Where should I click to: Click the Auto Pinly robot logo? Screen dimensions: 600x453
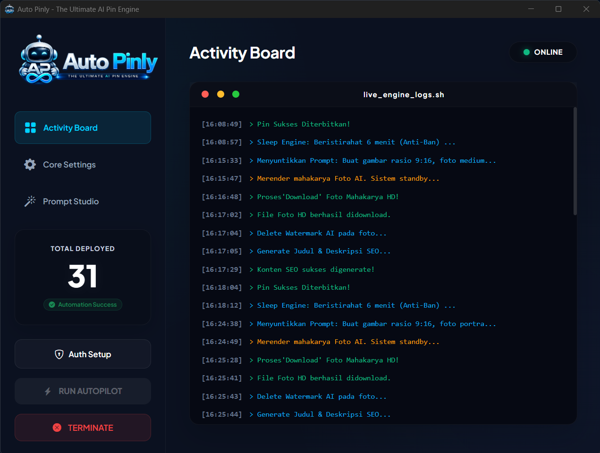pos(88,60)
